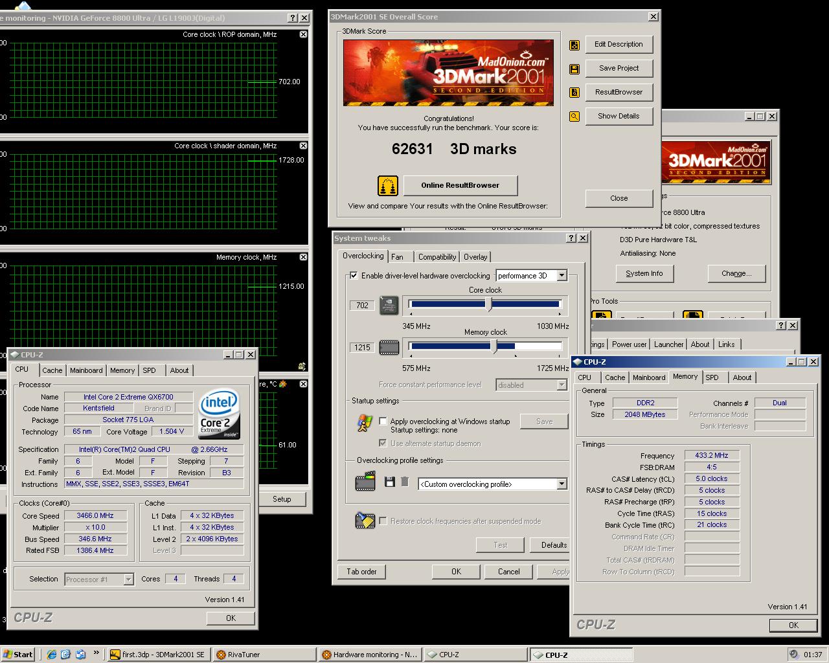
Task: Click the Memory clock slider handle
Action: (495, 346)
